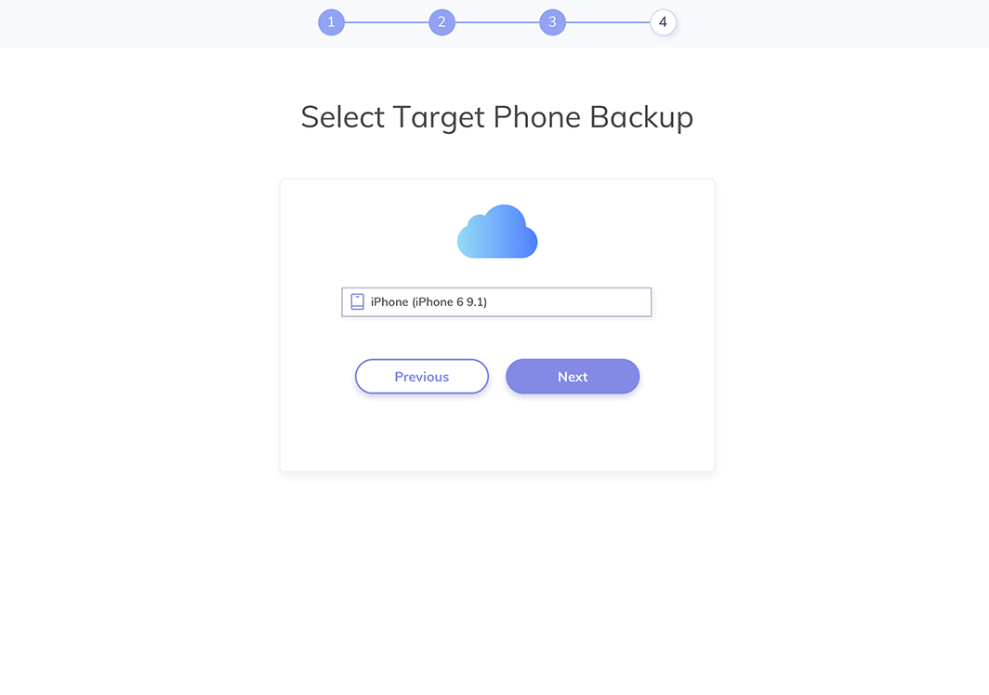Click gray stepper bar right of step 4
The height and width of the screenshot is (695, 989).
click(x=833, y=23)
